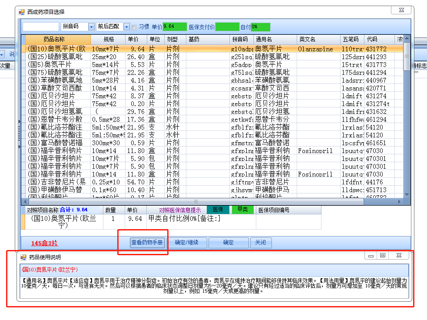Select row (国)吉非替尼片 0.25g*10
427x320 pixels.
pyautogui.click(x=212, y=182)
